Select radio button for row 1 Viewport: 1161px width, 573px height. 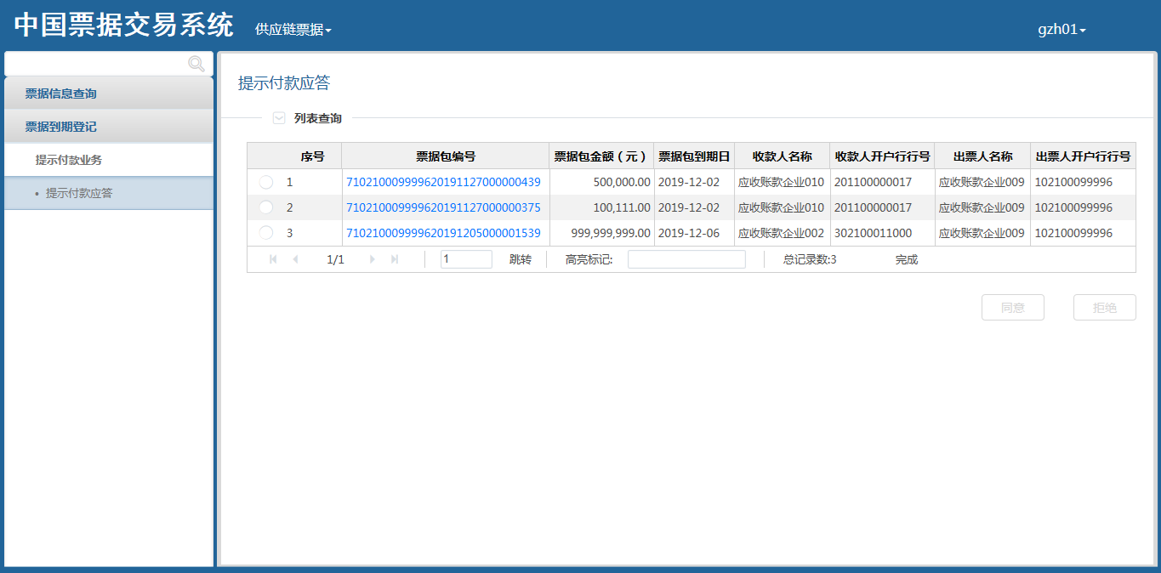coord(266,182)
